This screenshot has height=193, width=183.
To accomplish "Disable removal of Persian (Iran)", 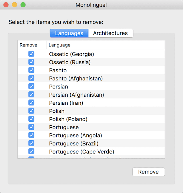I will coord(31,103).
